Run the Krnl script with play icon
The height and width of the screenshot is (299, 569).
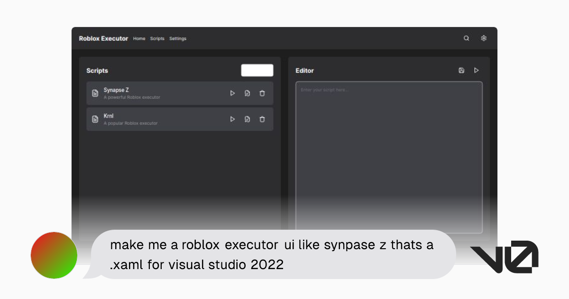232,119
